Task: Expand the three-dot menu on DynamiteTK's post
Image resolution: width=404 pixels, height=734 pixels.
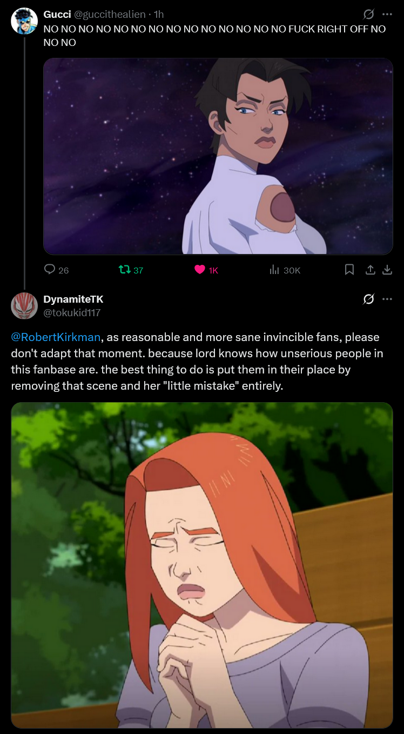Action: point(387,299)
